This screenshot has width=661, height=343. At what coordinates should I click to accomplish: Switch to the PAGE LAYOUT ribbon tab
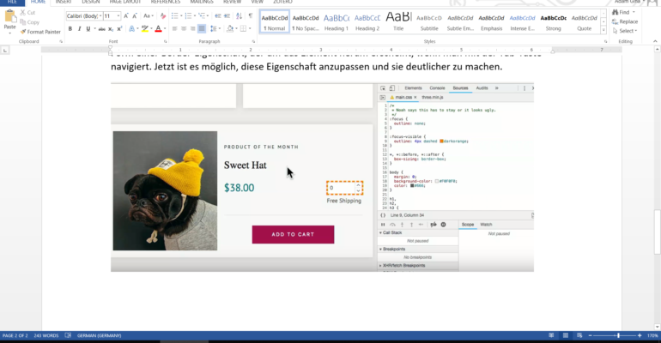pyautogui.click(x=124, y=2)
